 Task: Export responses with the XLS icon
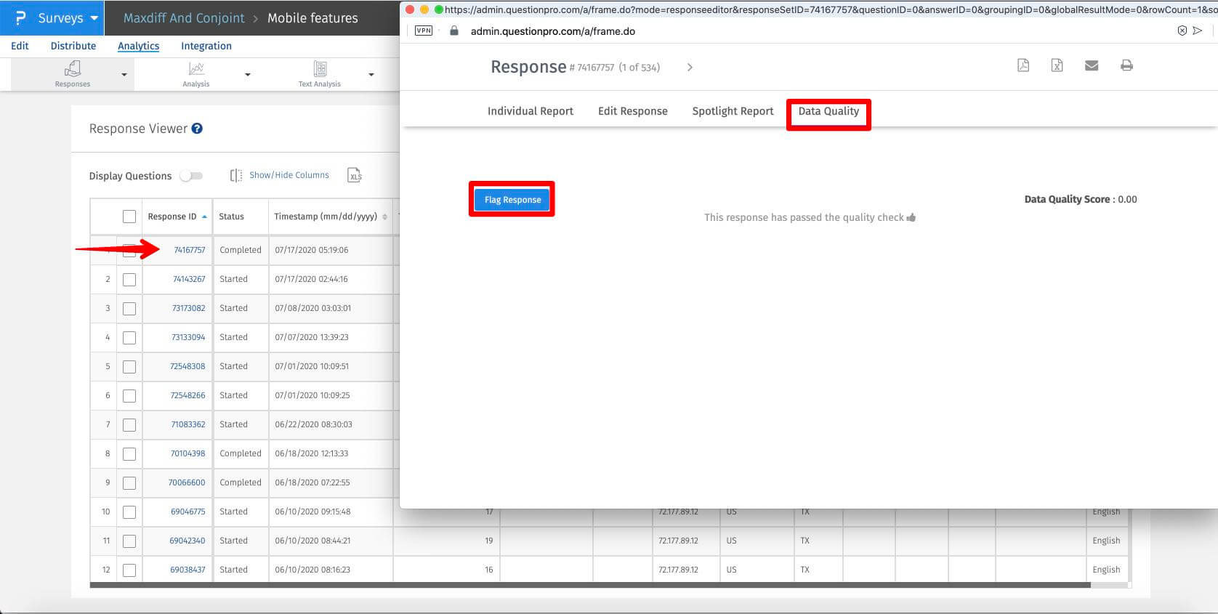(x=355, y=175)
